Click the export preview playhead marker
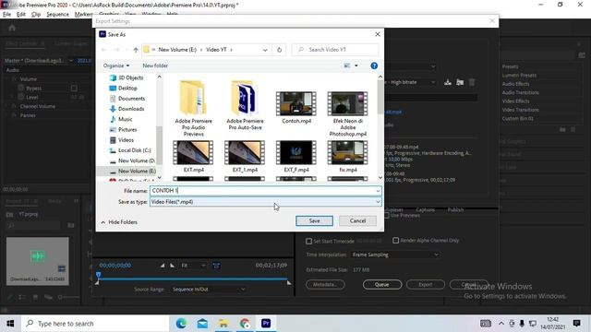This screenshot has width=591, height=332. tap(99, 275)
